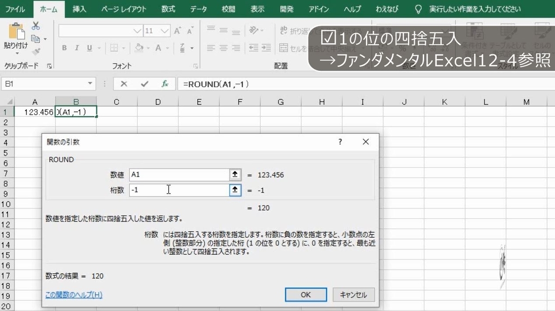This screenshot has height=311, width=555.
Task: Switch to the データ tab
Action: click(199, 9)
